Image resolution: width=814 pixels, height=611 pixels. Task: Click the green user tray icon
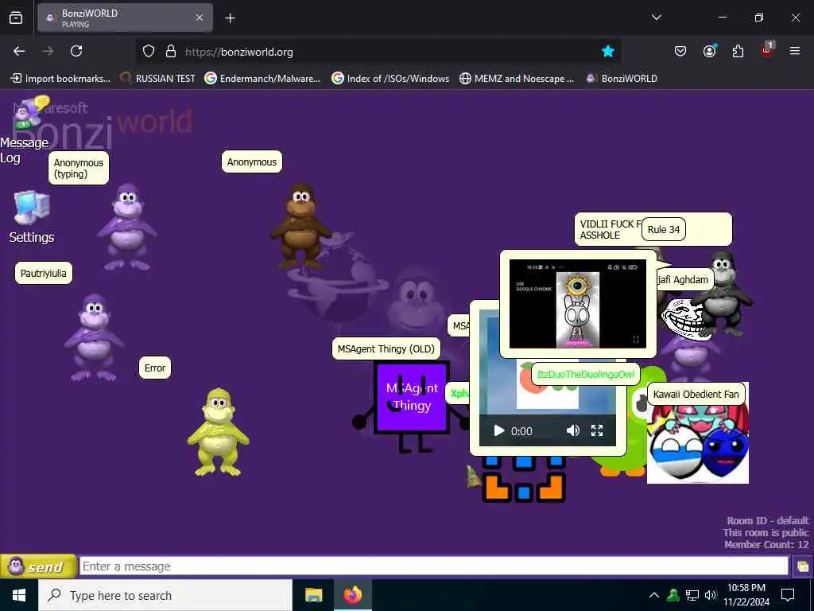point(673,595)
